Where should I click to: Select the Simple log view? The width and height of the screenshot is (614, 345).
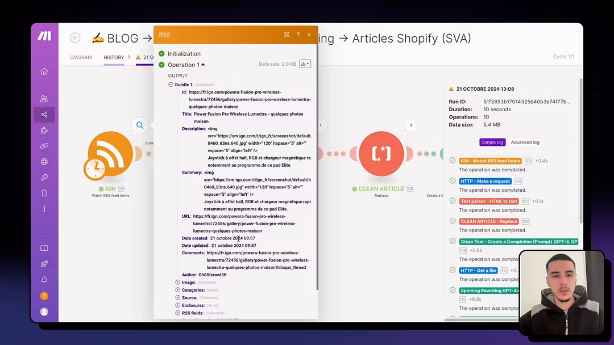click(x=492, y=142)
